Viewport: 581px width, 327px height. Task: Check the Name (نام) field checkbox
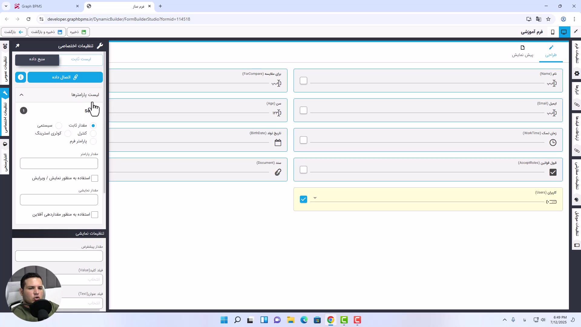pos(304,81)
